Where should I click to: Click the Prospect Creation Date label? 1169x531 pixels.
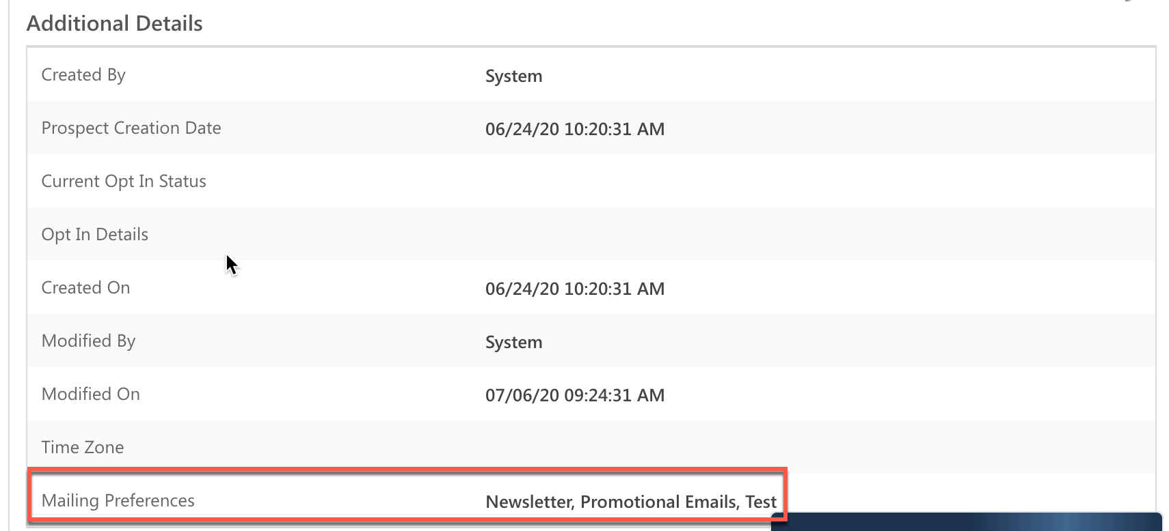(131, 128)
